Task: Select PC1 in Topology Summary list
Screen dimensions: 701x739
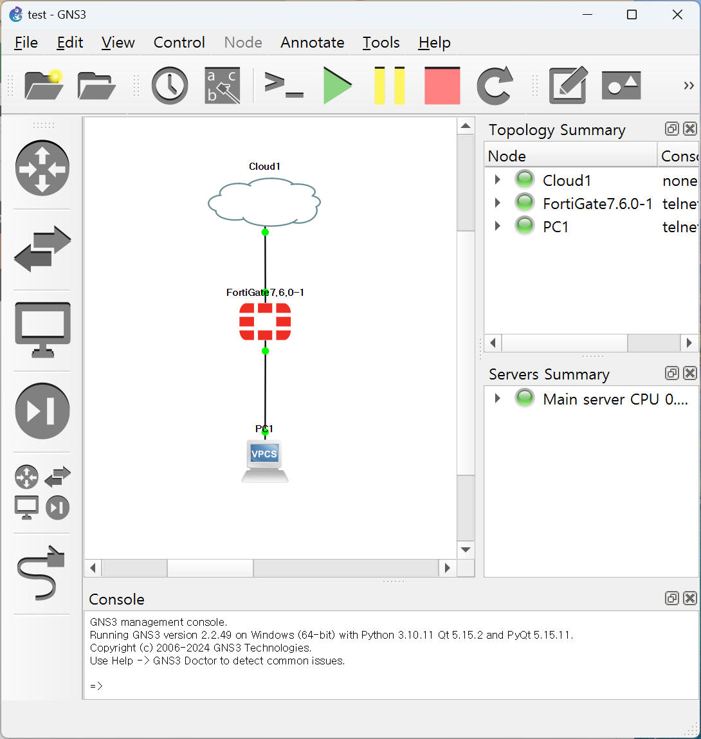Action: pyautogui.click(x=555, y=226)
